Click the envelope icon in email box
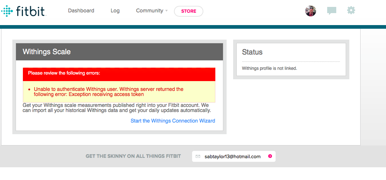The image size is (386, 180). point(198,156)
